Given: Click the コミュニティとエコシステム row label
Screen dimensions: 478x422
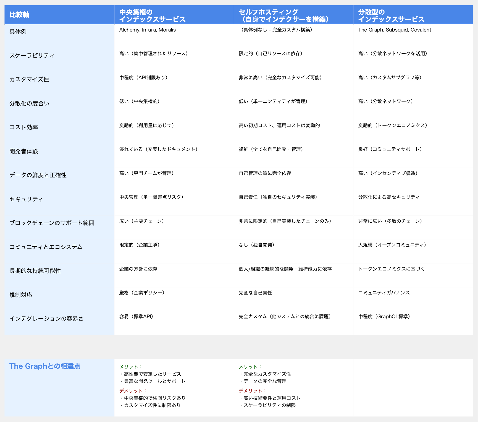Looking at the screenshot, I should coord(46,247).
